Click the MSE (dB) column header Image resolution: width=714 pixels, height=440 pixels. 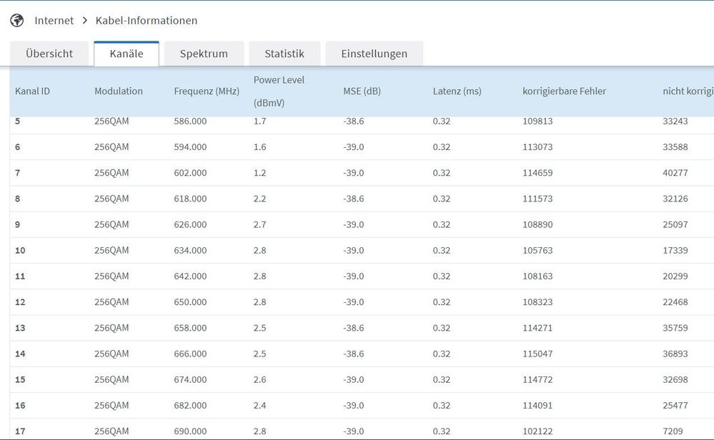[x=362, y=91]
